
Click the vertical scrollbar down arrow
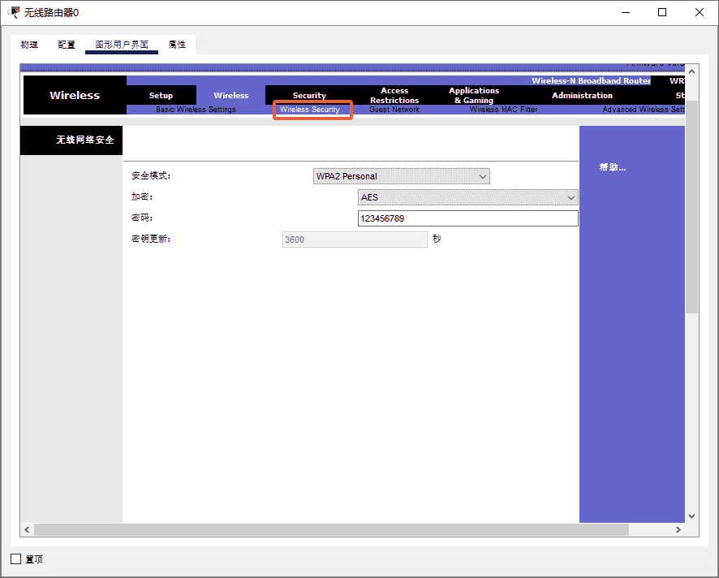click(x=691, y=515)
